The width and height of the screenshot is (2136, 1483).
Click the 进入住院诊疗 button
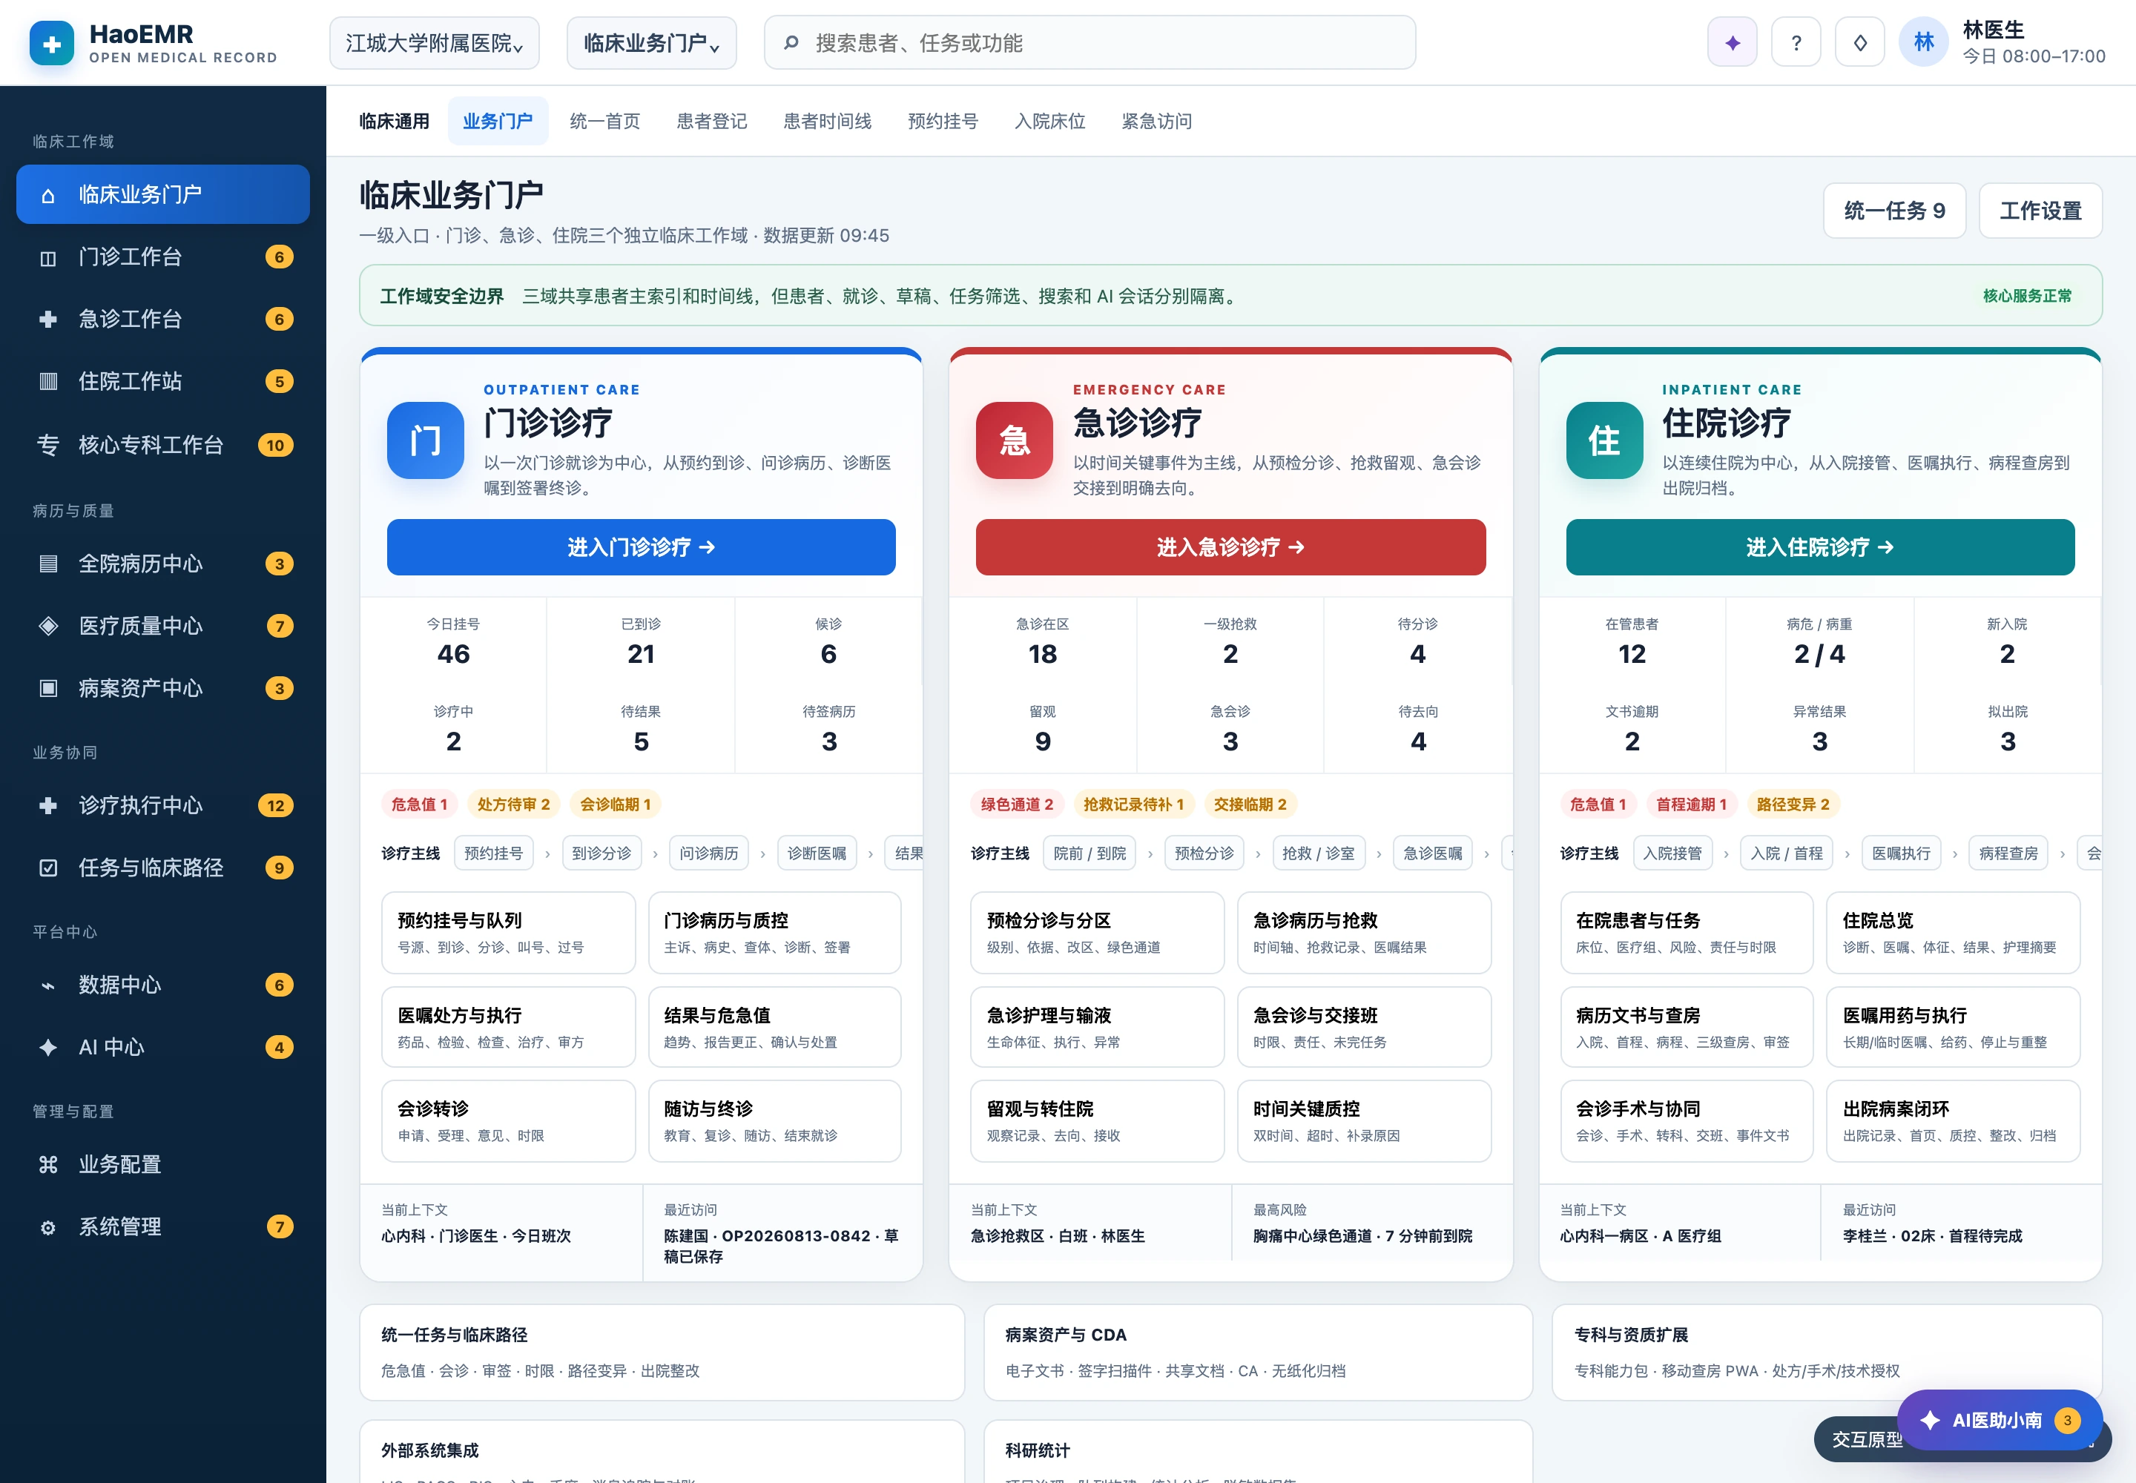coord(1820,547)
